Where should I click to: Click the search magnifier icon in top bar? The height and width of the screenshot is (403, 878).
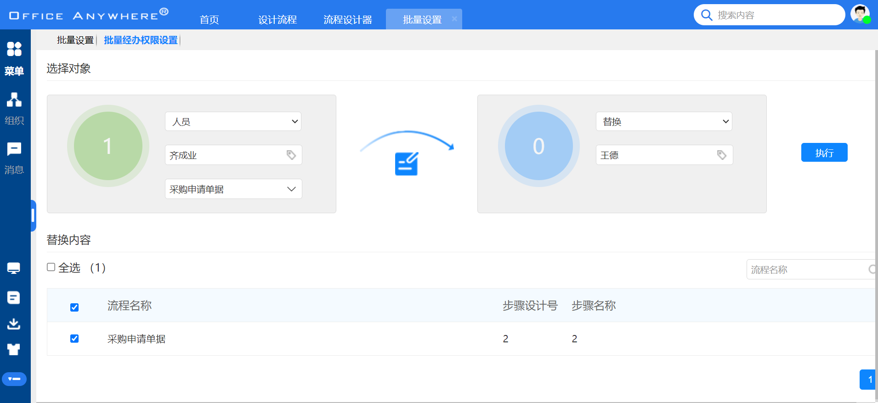tap(707, 15)
